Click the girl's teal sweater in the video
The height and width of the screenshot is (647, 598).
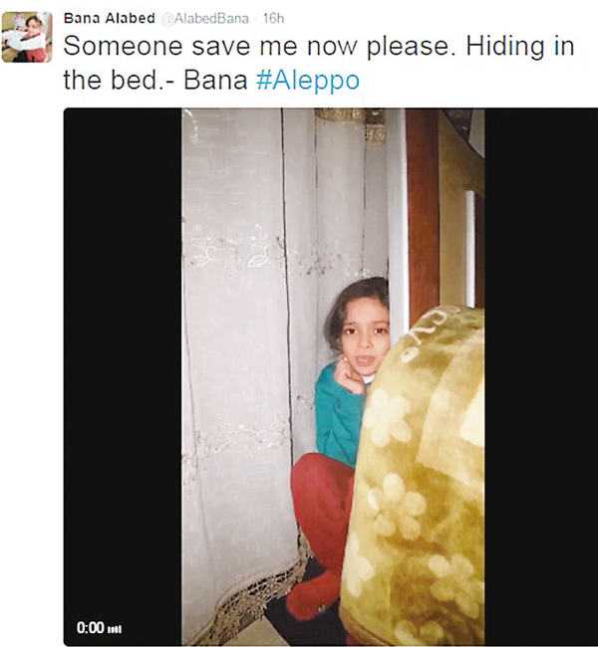(337, 417)
